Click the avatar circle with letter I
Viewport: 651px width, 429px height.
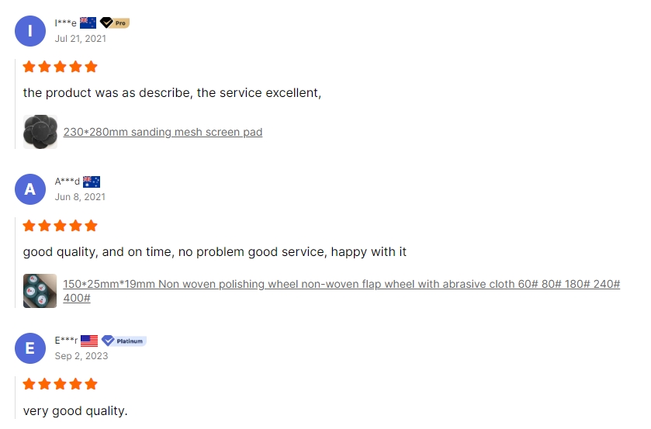click(x=30, y=31)
